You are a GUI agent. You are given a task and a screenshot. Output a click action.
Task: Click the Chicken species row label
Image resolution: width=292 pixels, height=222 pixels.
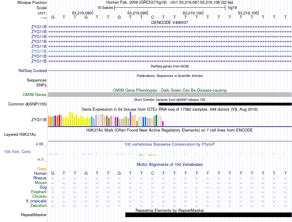(x=39, y=197)
